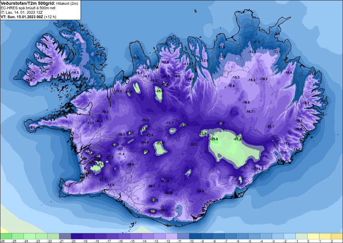Click the '-15.4' temperature label

138,73
